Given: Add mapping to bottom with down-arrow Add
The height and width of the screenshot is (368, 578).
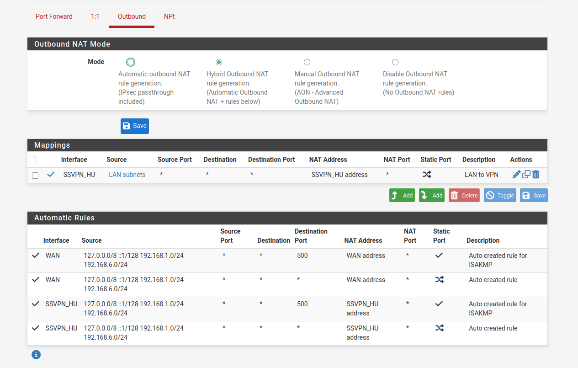Looking at the screenshot, I should tap(432, 195).
